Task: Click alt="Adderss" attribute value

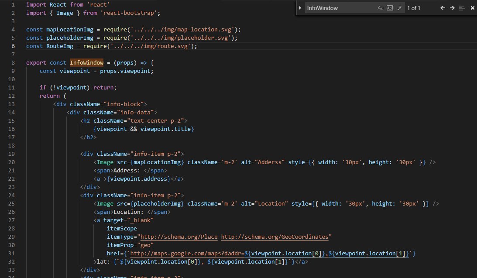Action: (263, 162)
